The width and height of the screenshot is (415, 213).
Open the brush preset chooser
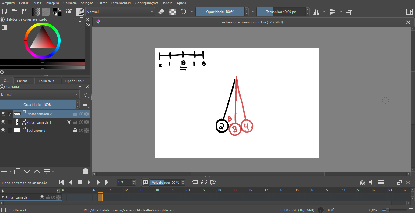[x=80, y=12]
